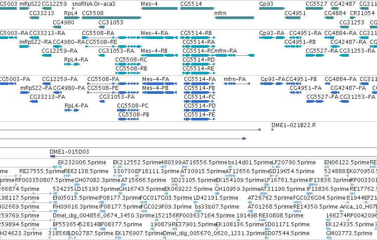Click the CG5527-RA transcript label
Viewport: 377px width, 240px height.
click(322, 51)
